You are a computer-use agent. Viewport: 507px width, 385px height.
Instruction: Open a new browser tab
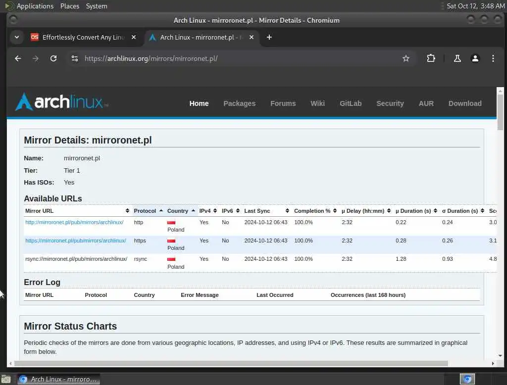(269, 37)
